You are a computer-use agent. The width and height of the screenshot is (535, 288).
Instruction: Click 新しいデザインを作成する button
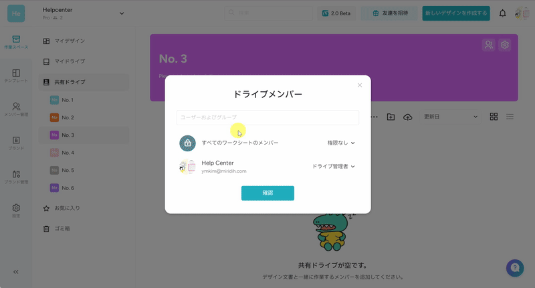click(x=456, y=13)
